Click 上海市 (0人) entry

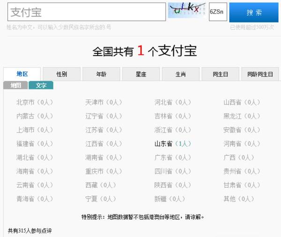pyautogui.click(x=35, y=130)
